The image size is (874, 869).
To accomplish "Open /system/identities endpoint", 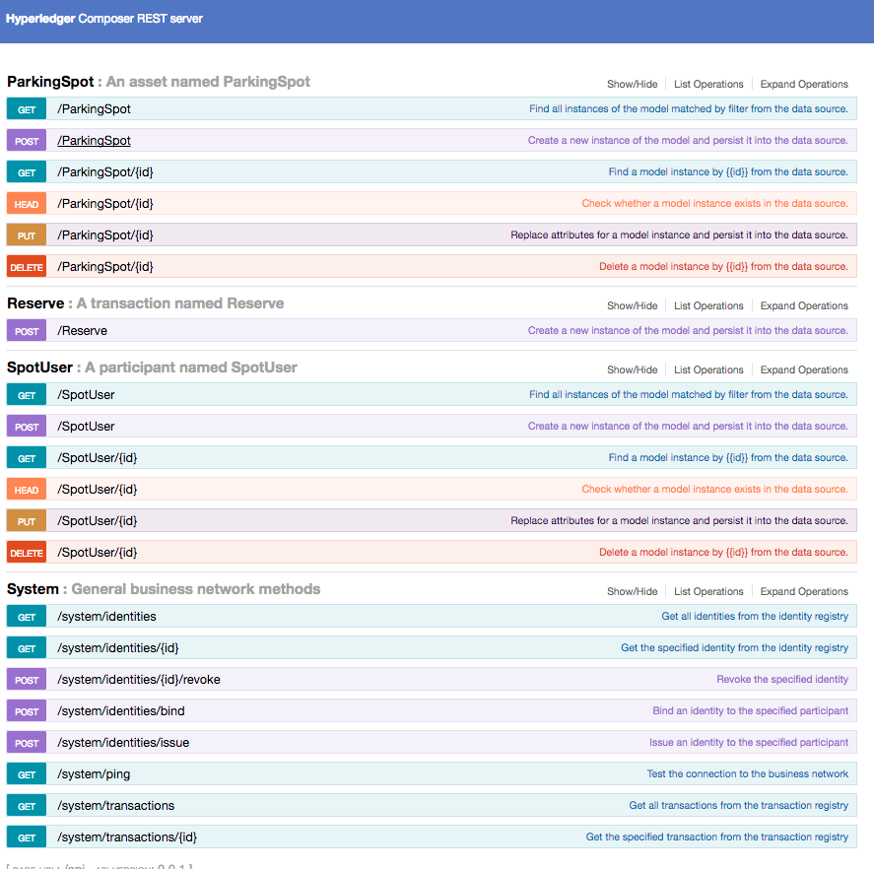I will coord(106,617).
